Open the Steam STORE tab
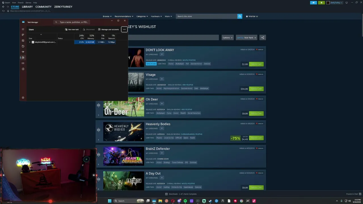363x204 pixels. 15,7
